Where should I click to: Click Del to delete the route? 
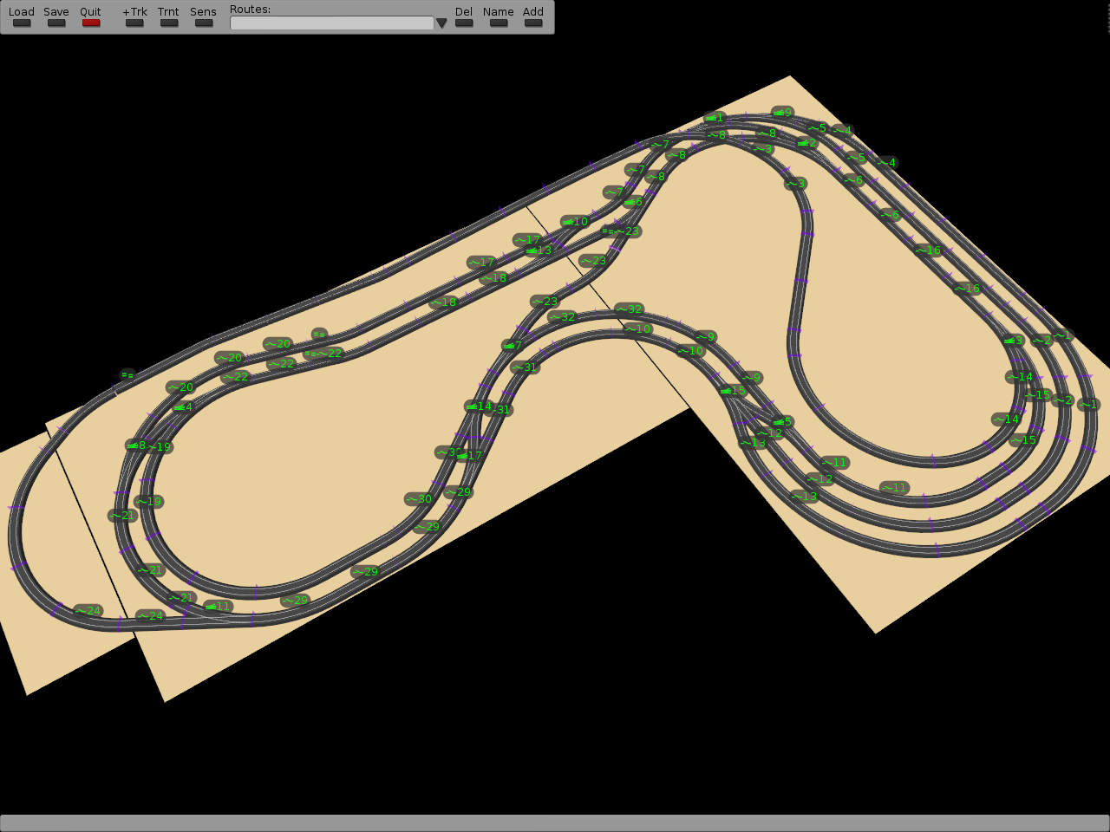464,23
